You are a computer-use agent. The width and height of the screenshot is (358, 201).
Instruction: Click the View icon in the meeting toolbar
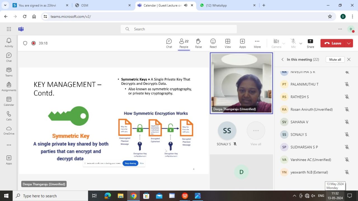point(228,43)
